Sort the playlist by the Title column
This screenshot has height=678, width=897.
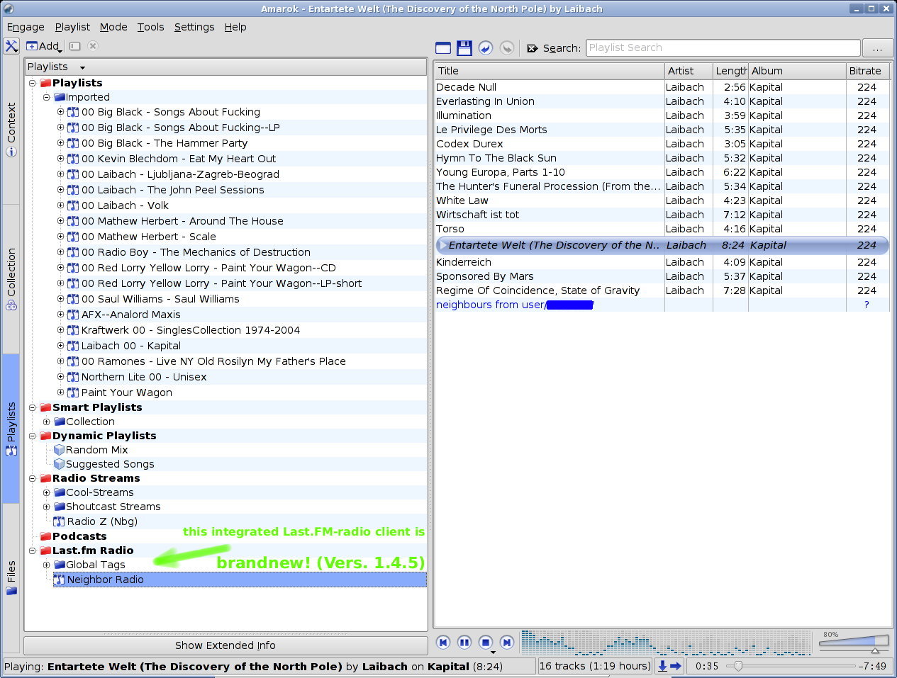pos(550,71)
